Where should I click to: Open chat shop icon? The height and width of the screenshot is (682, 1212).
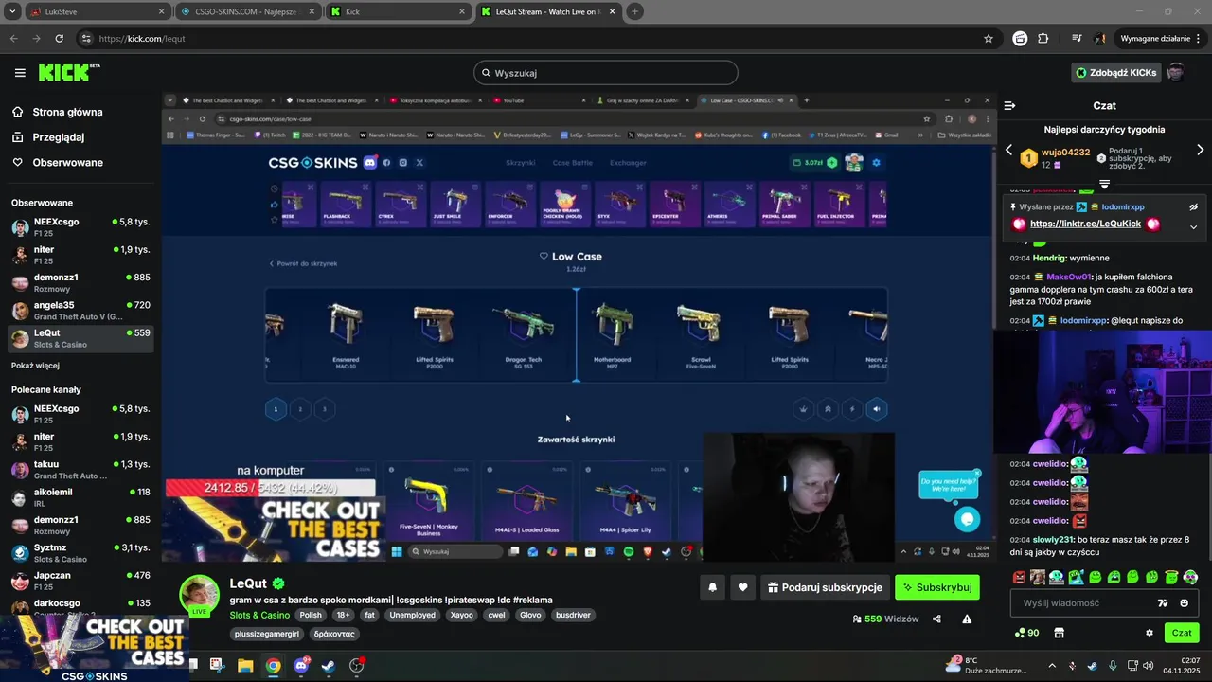(x=1059, y=633)
